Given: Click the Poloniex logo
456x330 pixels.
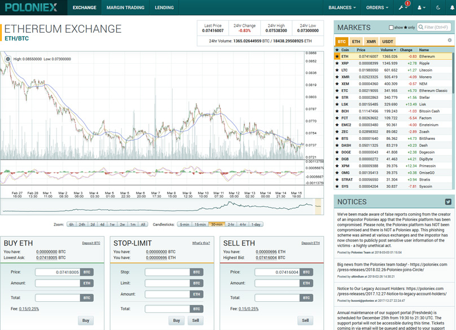Looking at the screenshot, I should (x=31, y=7).
